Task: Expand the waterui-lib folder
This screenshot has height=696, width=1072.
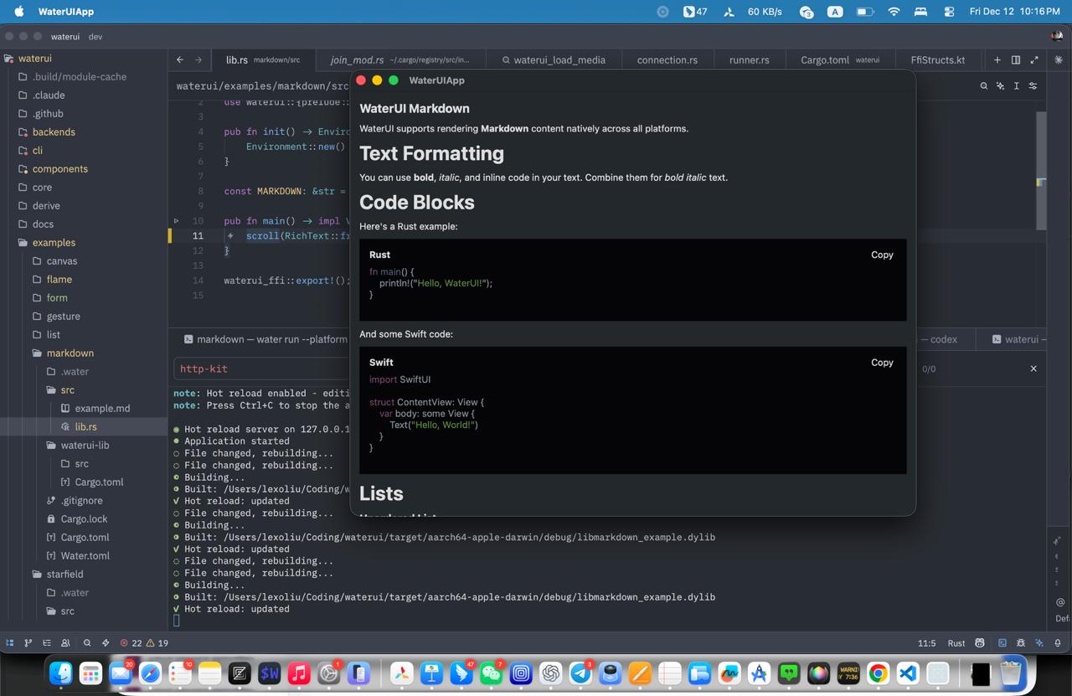Action: 84,446
